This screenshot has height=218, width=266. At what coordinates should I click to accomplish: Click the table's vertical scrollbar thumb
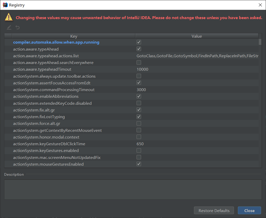pyautogui.click(x=260, y=42)
